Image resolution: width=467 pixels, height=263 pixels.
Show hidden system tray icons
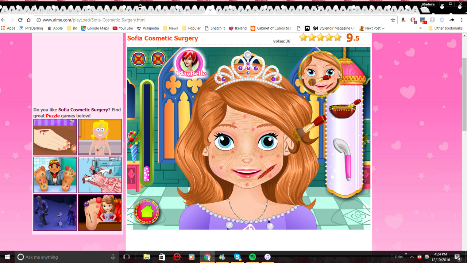[x=412, y=257]
